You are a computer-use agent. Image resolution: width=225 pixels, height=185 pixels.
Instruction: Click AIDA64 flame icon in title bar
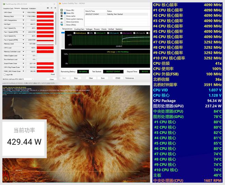coord(60,3)
